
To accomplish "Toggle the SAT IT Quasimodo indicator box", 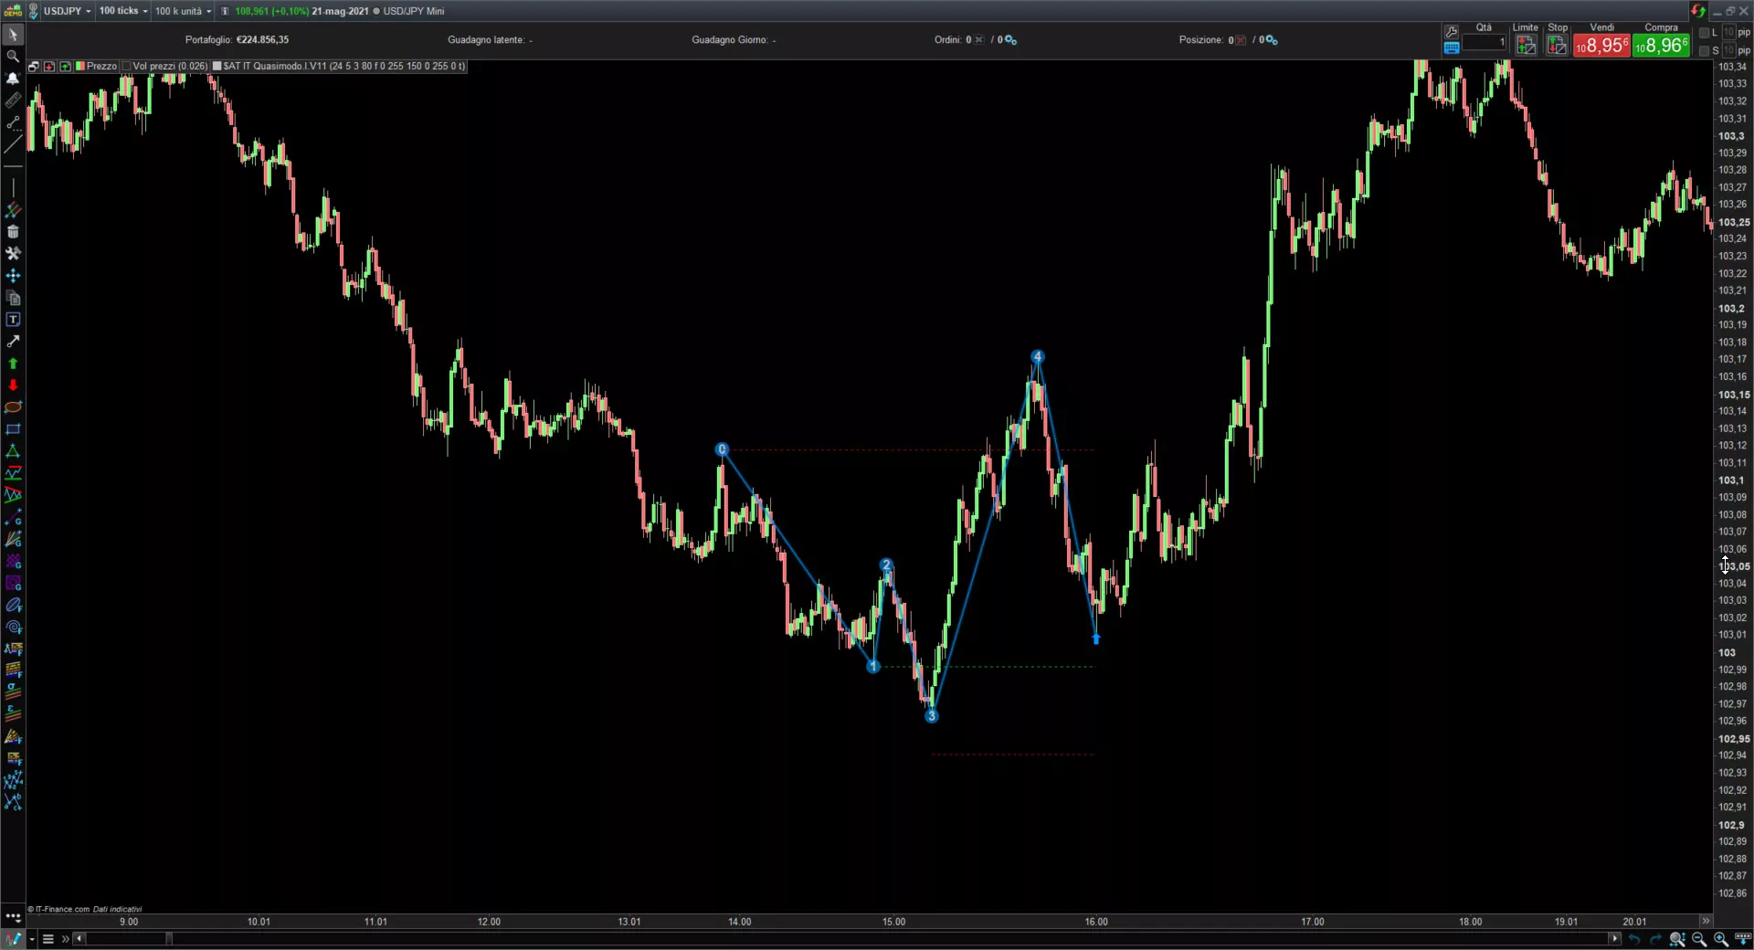I will point(217,67).
